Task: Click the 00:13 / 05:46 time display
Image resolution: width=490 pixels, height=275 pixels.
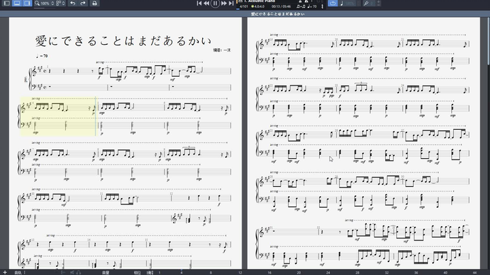Action: pyautogui.click(x=281, y=6)
